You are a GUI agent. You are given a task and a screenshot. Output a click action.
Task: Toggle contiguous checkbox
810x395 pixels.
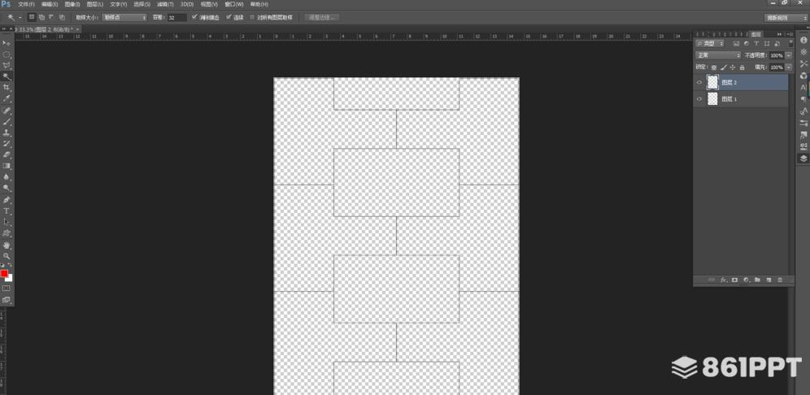pos(229,17)
